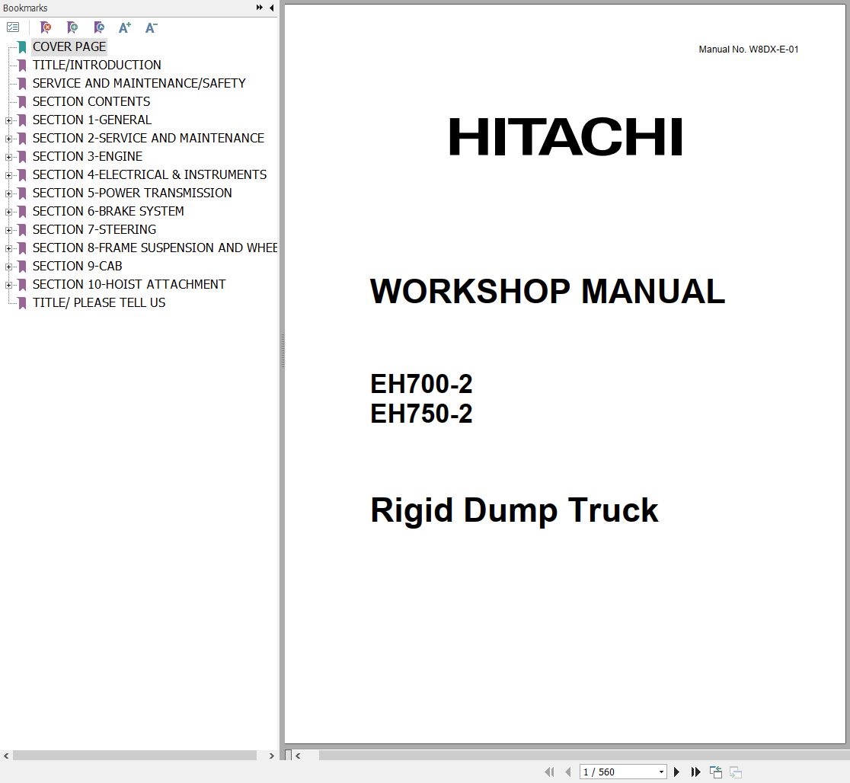Click the Bookmarks panel horizontal scrollbar thumb
850x783 pixels.
tap(135, 756)
